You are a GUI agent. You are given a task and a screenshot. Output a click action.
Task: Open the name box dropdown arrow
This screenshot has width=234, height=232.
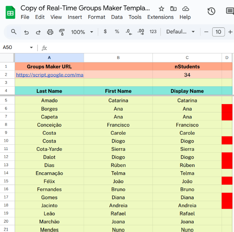point(32,48)
